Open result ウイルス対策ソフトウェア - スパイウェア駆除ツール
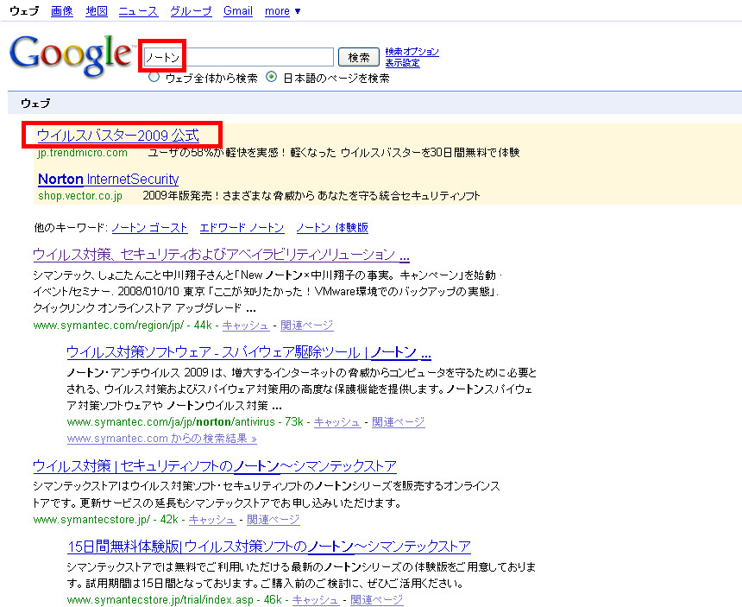The width and height of the screenshot is (742, 607). tap(248, 352)
